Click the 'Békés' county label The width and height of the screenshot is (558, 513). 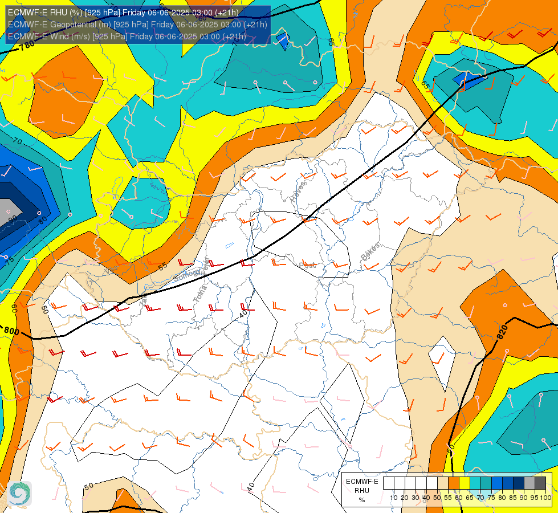[x=370, y=251]
